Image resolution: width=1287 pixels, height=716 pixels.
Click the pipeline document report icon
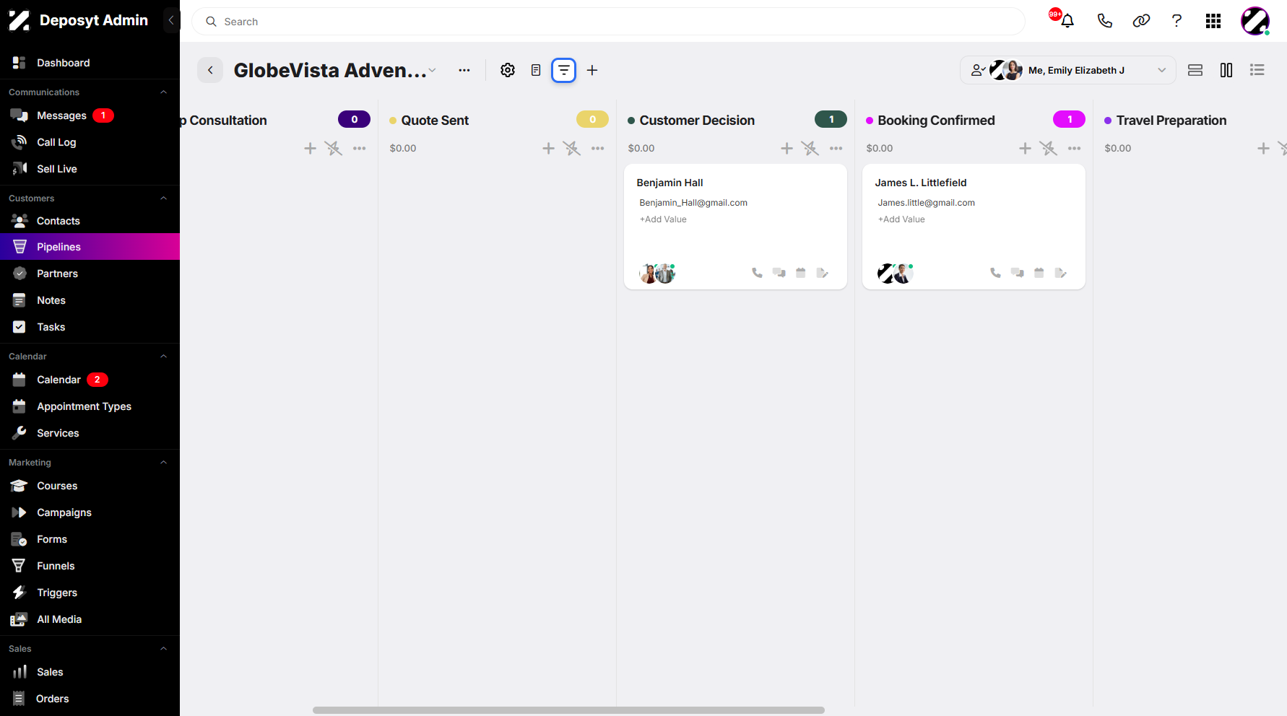point(536,70)
